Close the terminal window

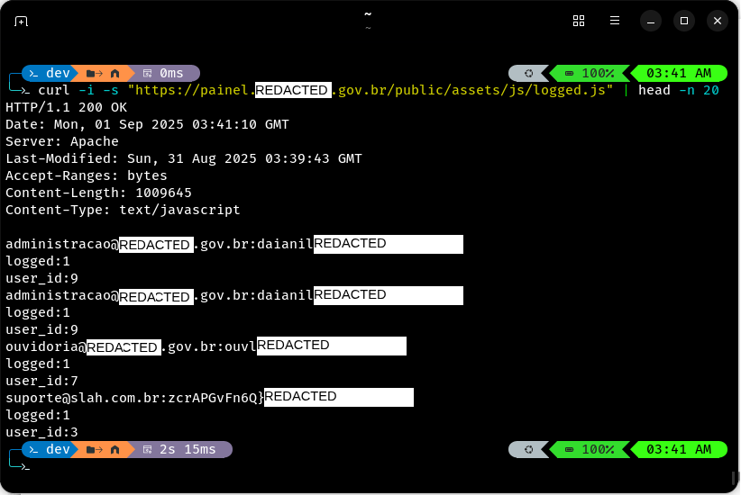click(718, 22)
